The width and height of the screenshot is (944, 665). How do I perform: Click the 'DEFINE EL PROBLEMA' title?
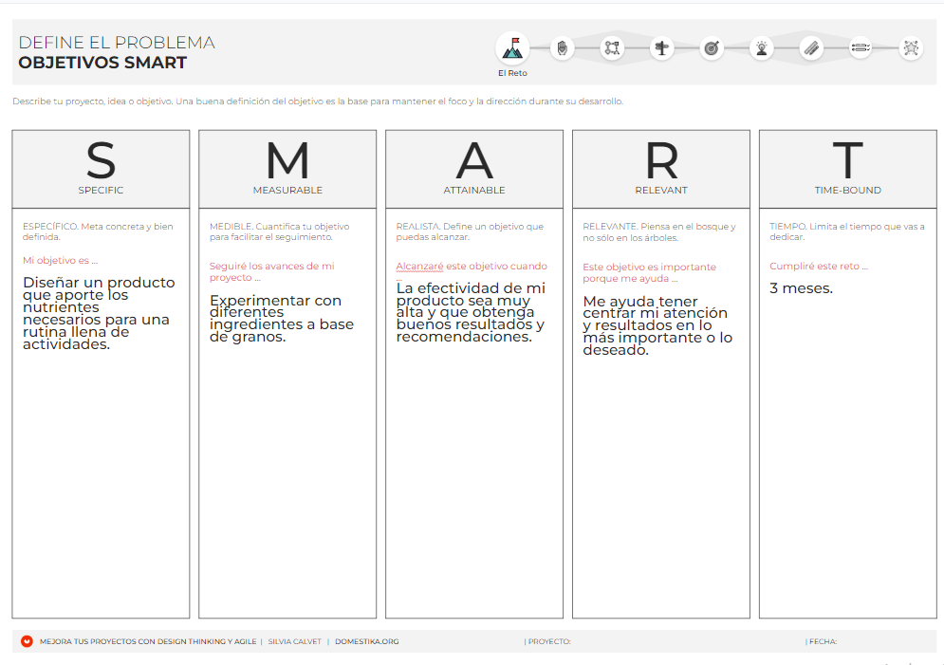pyautogui.click(x=117, y=43)
